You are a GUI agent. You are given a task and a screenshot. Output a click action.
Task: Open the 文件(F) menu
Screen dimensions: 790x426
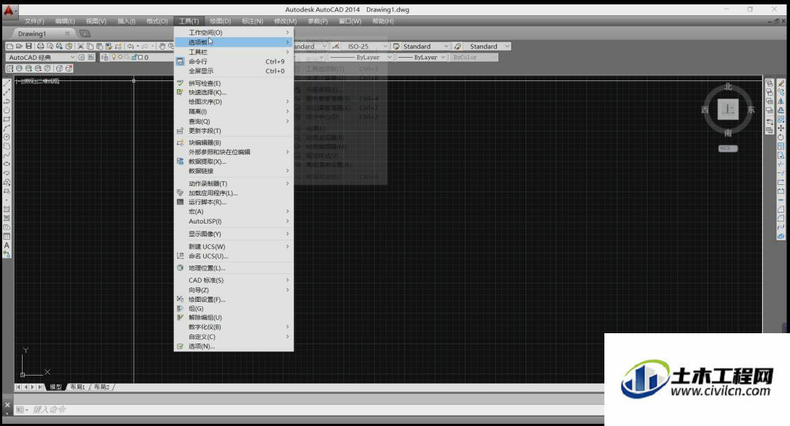click(x=34, y=21)
